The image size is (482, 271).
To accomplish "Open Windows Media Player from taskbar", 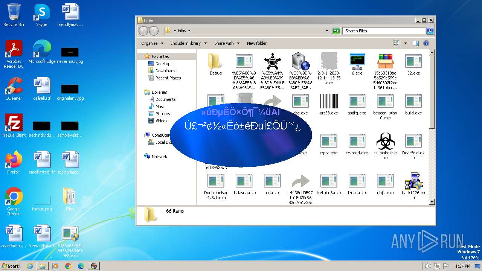I will (x=55, y=266).
